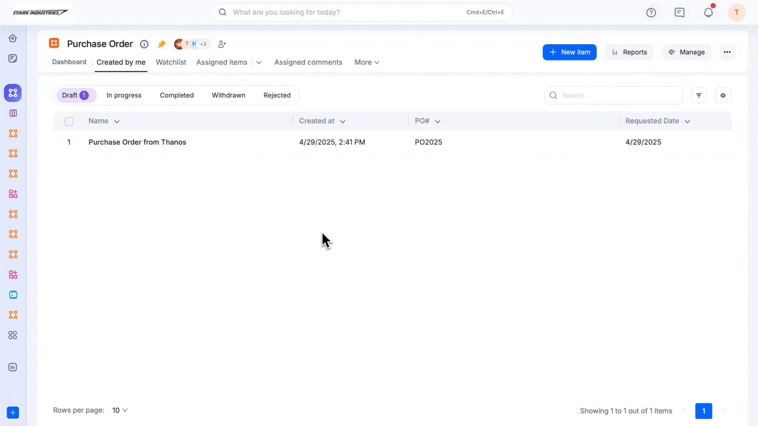
Task: Show Rejected items
Action: pos(277,95)
